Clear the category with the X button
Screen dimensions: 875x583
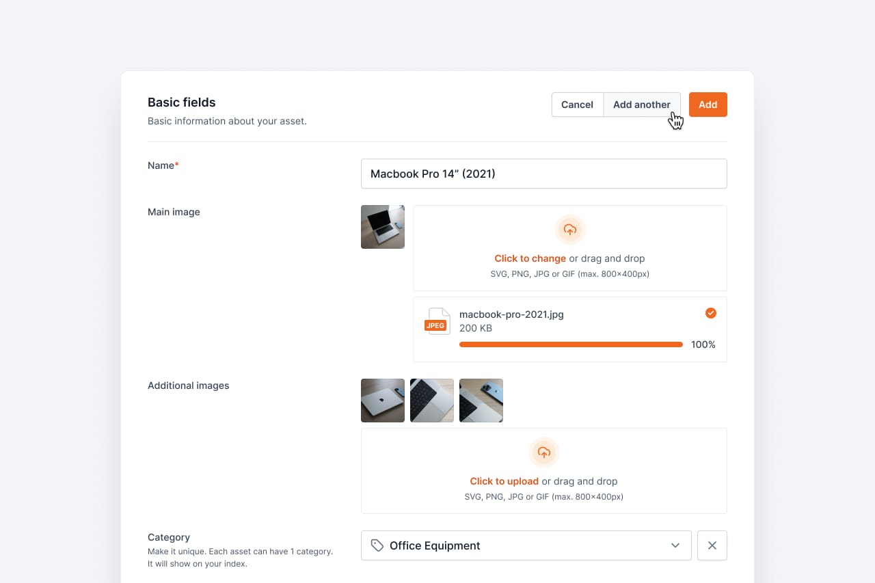tap(712, 545)
